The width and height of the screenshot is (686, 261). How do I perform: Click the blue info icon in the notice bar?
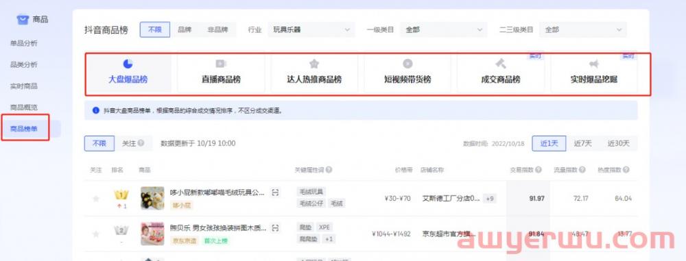point(96,110)
